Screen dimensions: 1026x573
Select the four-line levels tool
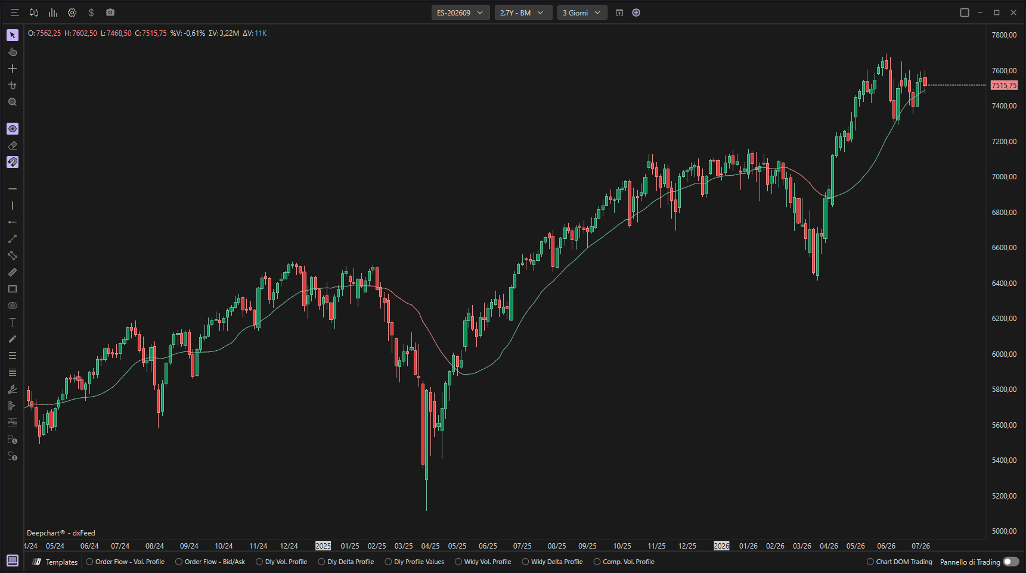(x=13, y=372)
